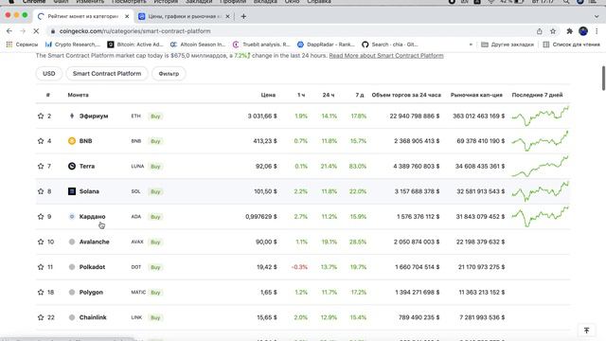Expand the bookmarks overflow arrow
Viewport: 606px width, 341px height.
[x=471, y=45]
